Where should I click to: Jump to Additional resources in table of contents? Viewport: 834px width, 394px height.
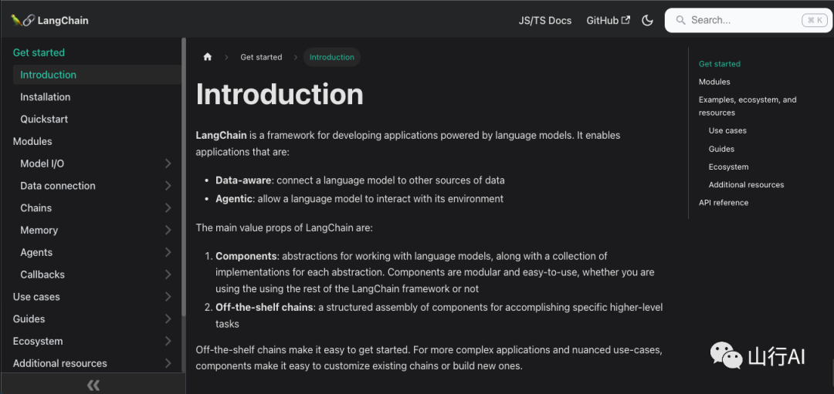746,185
